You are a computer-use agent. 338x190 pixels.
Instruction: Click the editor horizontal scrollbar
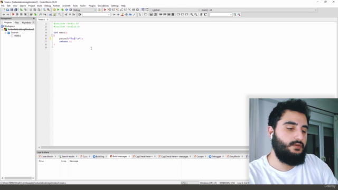pyautogui.click(x=143, y=148)
